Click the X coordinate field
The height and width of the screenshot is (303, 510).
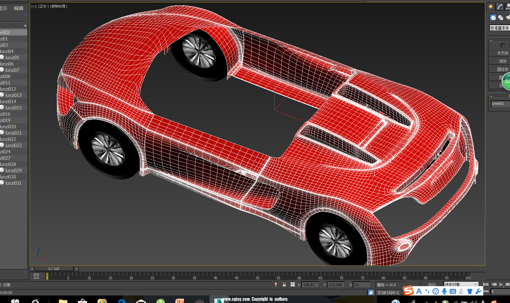tap(310, 285)
